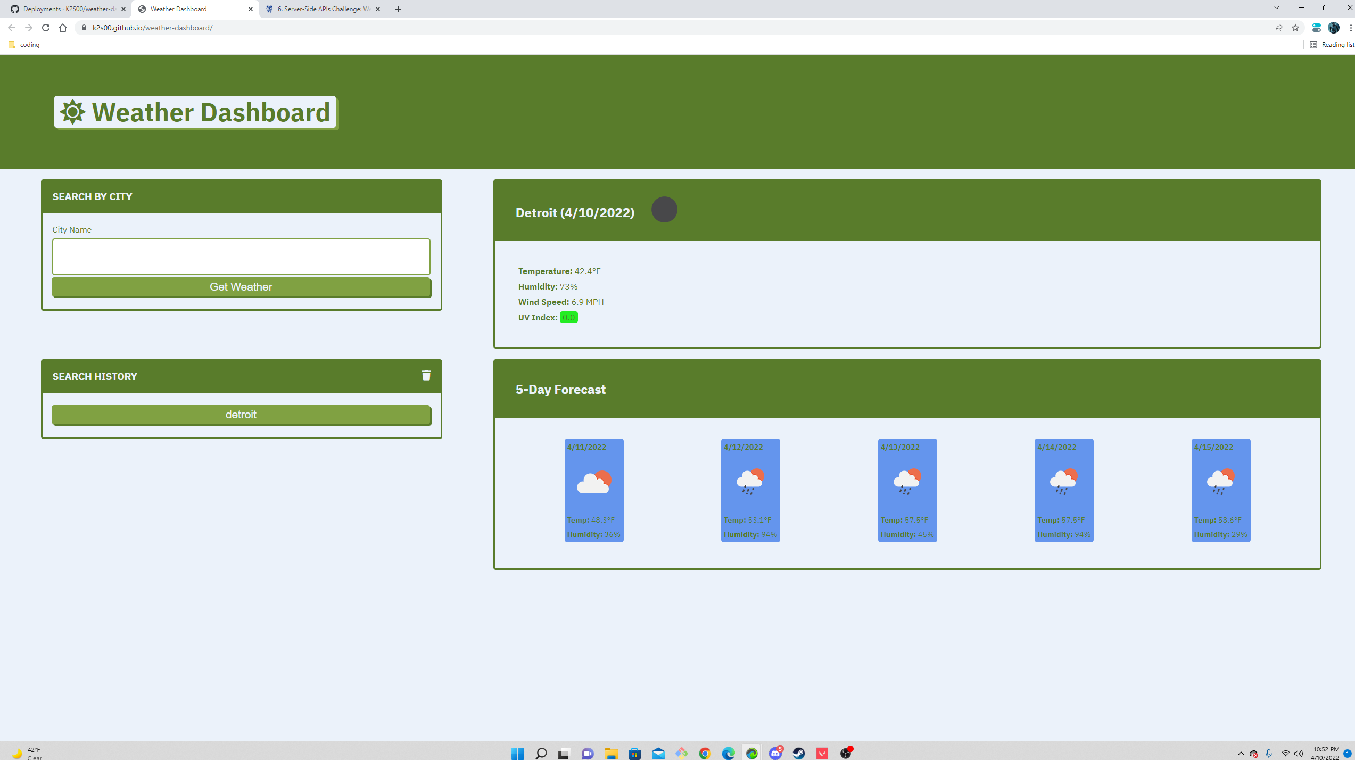Open a new tab with the plus button
This screenshot has height=760, width=1355.
point(398,9)
